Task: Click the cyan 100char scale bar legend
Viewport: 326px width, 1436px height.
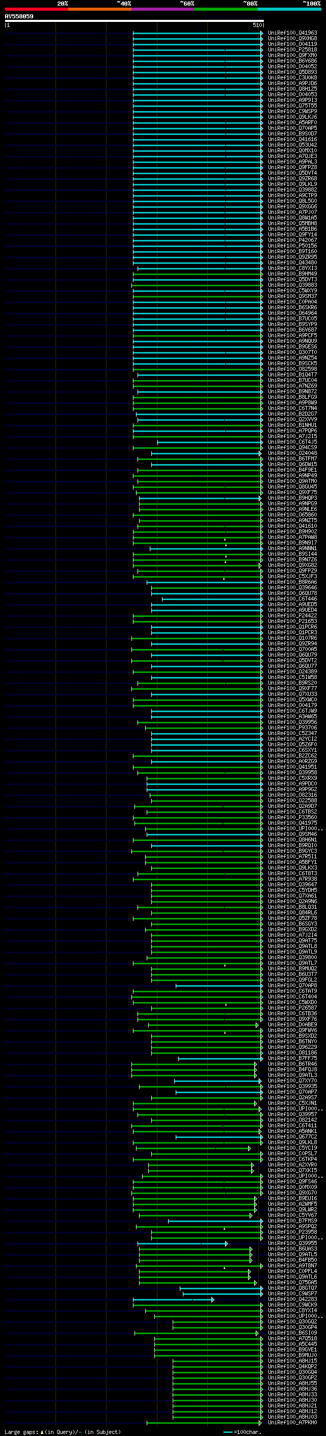Action: (x=228, y=1432)
